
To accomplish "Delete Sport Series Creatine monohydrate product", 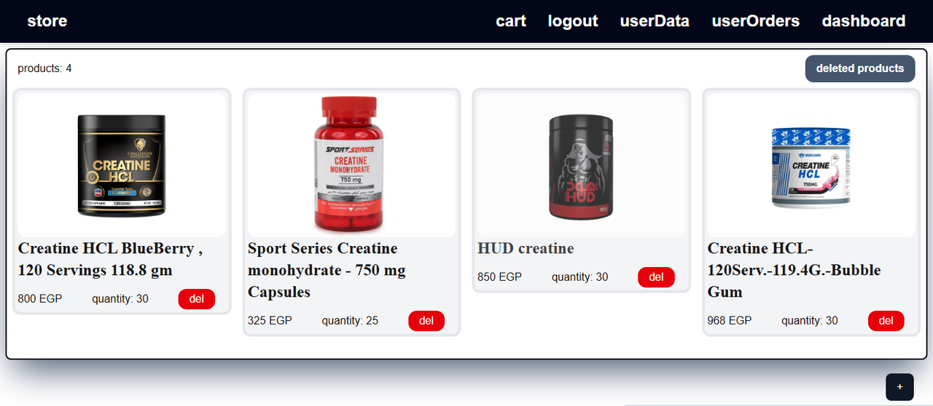I will click(426, 321).
